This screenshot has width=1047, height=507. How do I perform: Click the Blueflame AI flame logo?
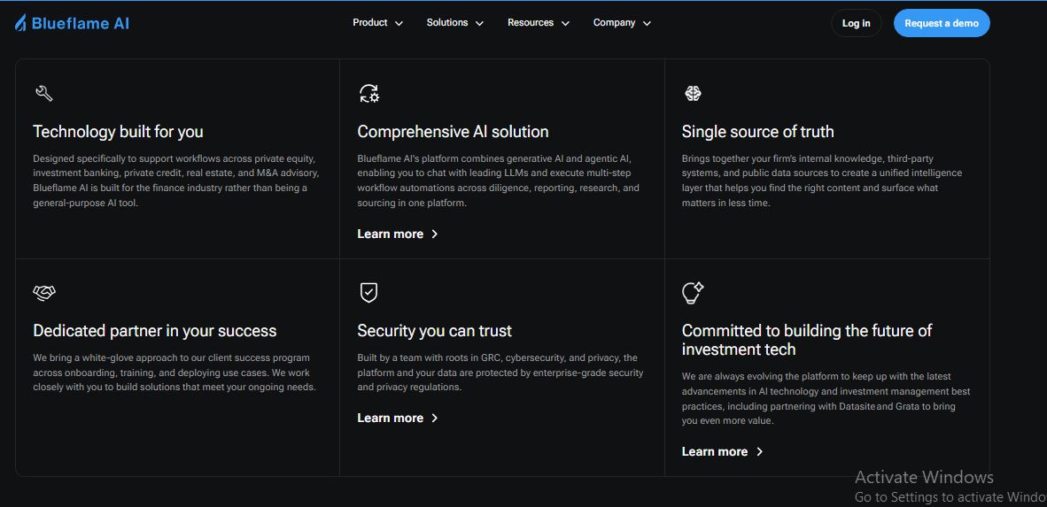coord(21,24)
